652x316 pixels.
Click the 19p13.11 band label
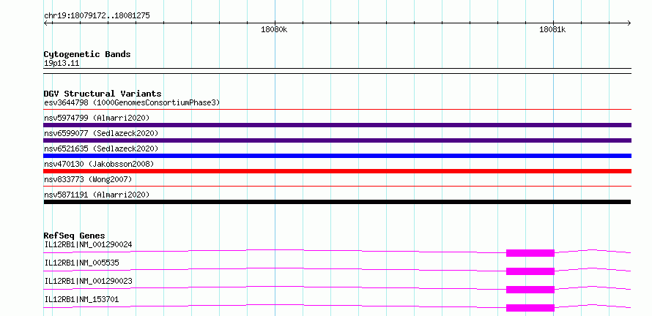pos(62,64)
